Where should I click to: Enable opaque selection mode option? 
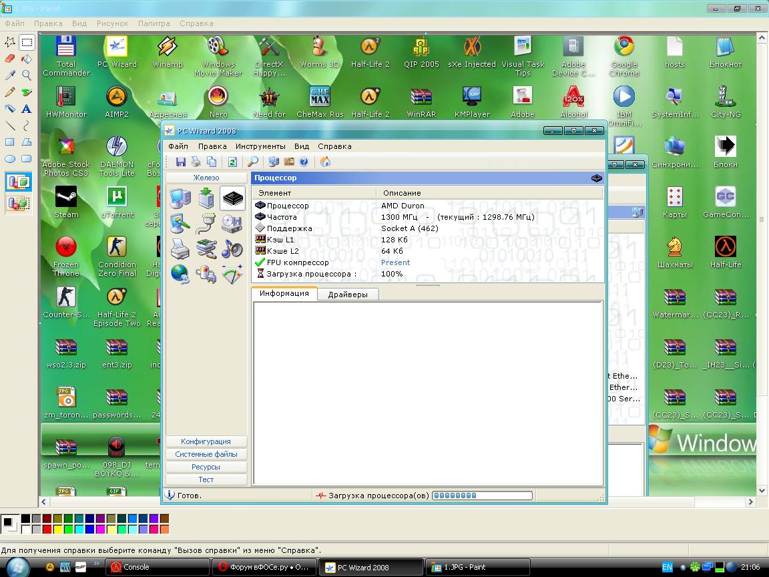click(x=18, y=182)
